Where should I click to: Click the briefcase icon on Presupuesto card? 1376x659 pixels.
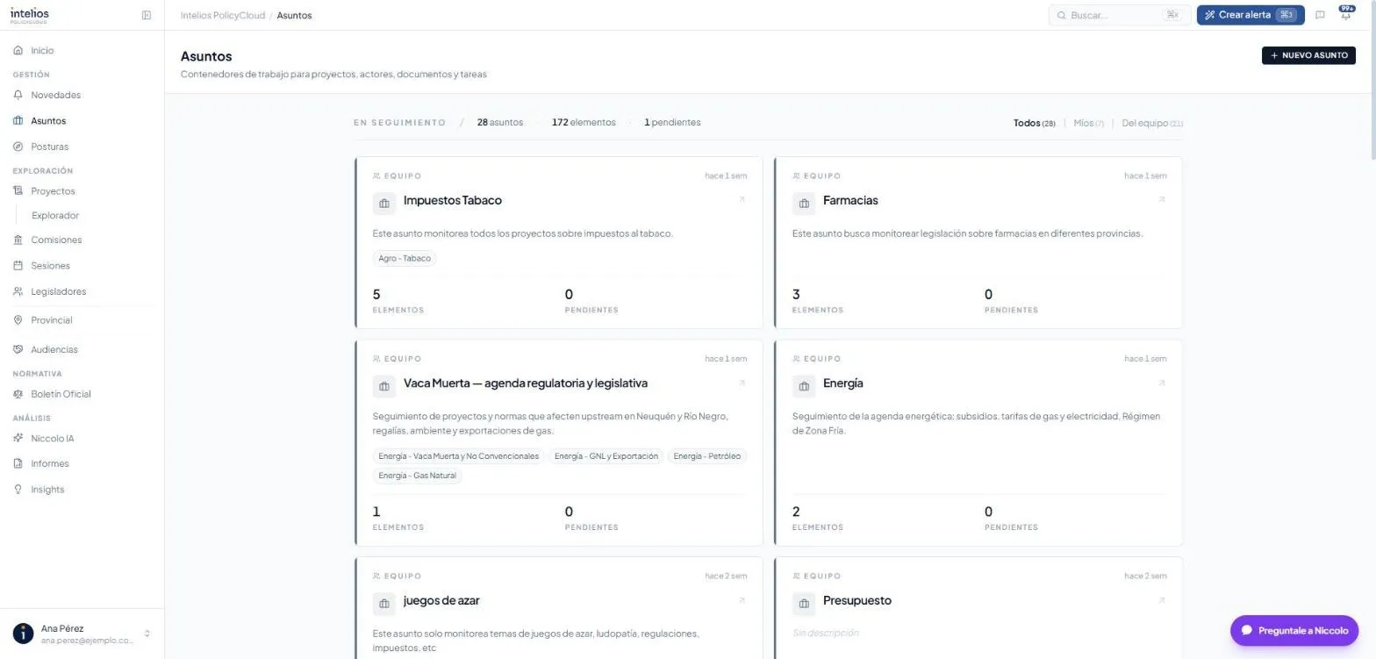(803, 604)
